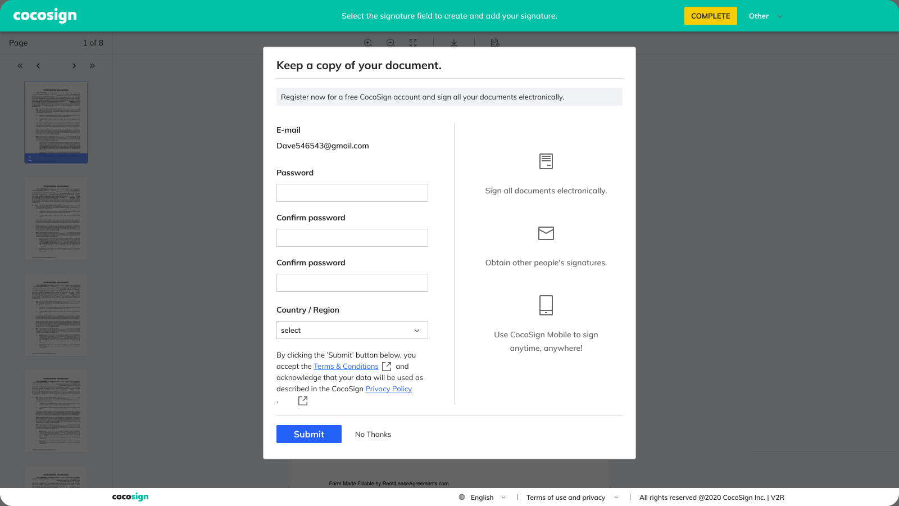This screenshot has height=506, width=899.
Task: Click the mobile device icon
Action: pyautogui.click(x=546, y=305)
